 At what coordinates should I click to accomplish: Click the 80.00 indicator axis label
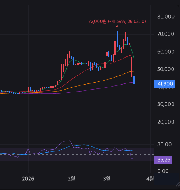pyautogui.click(x=164, y=144)
